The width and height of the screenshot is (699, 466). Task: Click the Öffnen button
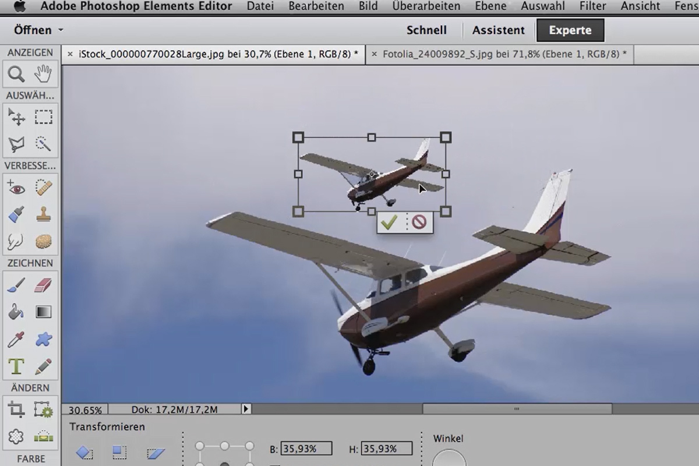[33, 30]
